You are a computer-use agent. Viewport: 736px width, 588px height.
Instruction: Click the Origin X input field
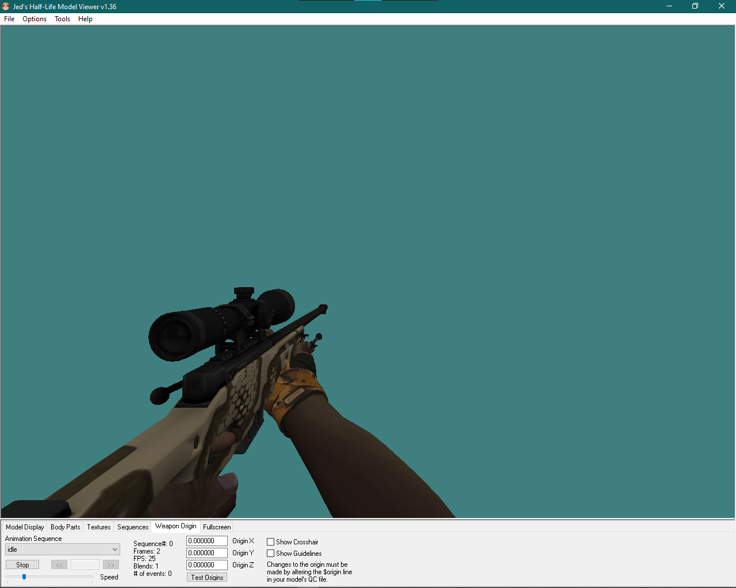pos(207,541)
